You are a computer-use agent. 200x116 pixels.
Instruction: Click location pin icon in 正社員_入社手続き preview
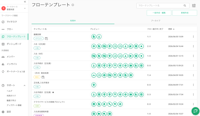tap(94, 85)
